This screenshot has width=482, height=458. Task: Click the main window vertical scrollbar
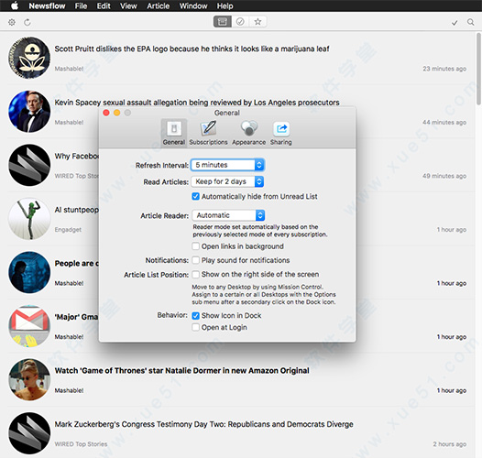click(x=478, y=69)
